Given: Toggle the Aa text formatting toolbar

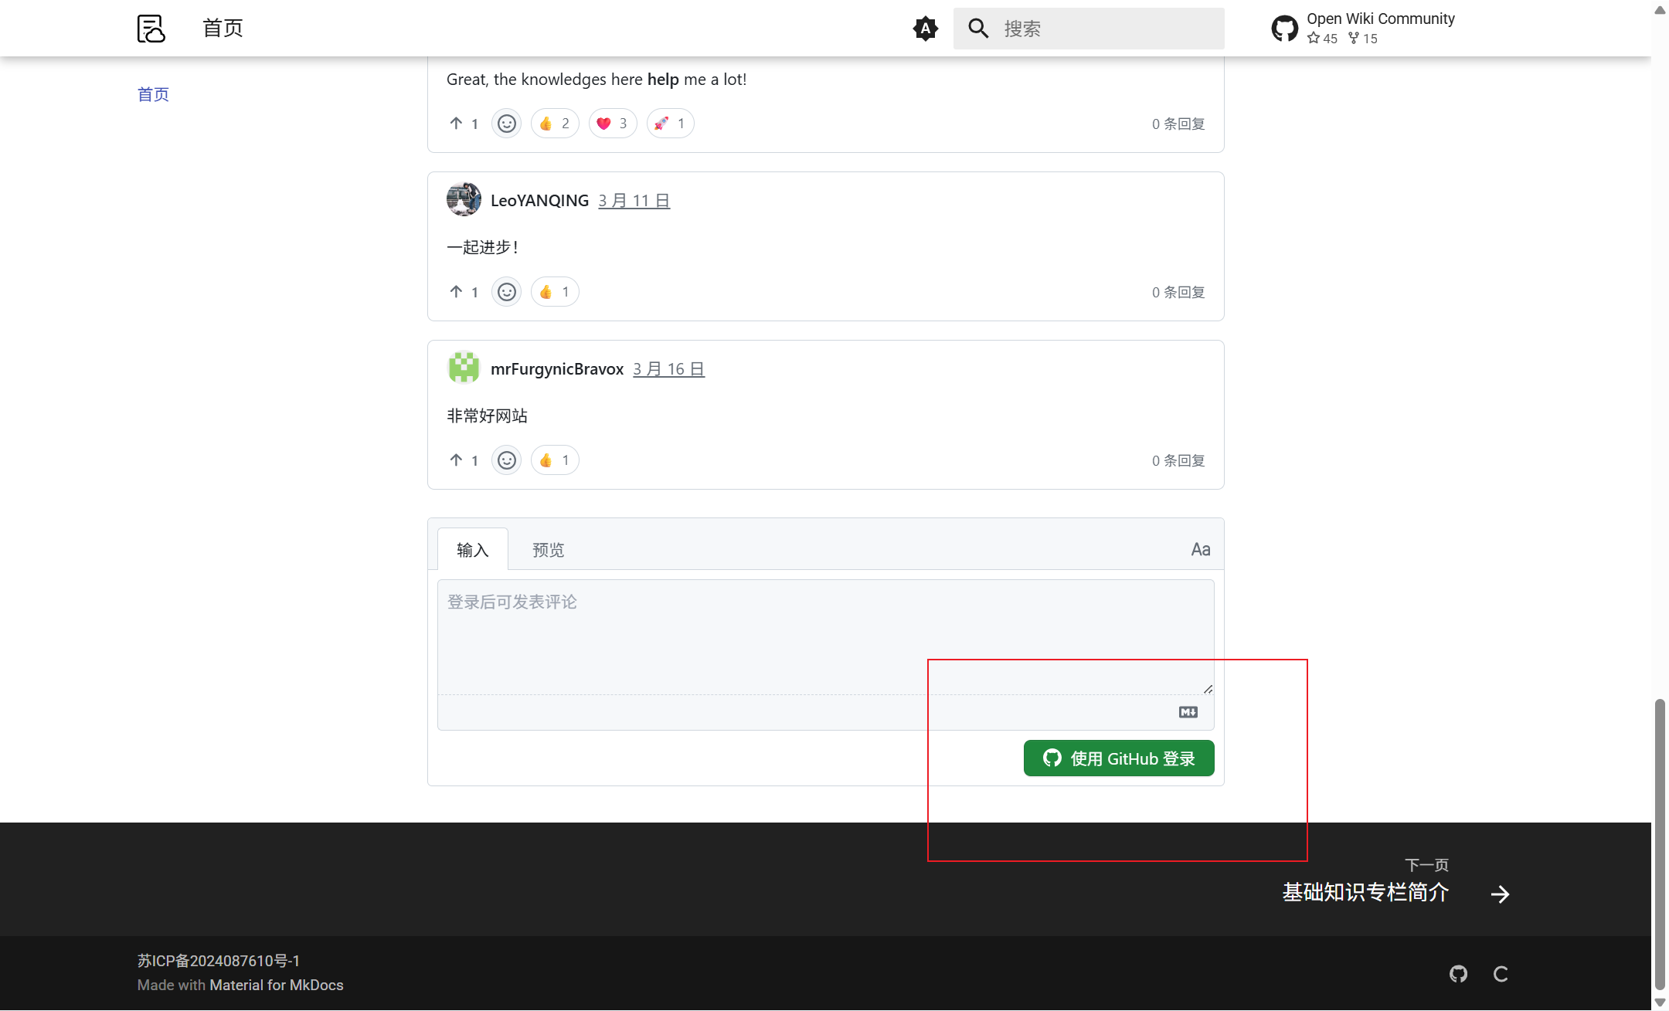Looking at the screenshot, I should tap(1200, 550).
